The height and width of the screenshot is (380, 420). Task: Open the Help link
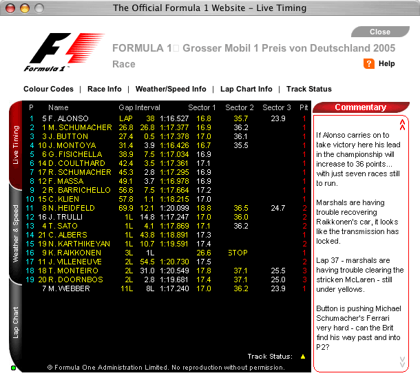386,64
